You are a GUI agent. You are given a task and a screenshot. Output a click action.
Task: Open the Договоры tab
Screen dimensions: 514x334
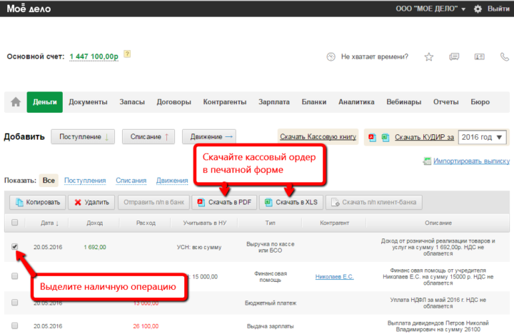tap(173, 102)
